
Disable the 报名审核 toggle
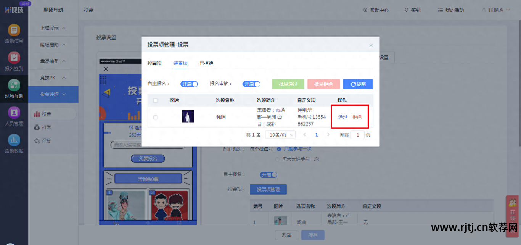[251, 84]
